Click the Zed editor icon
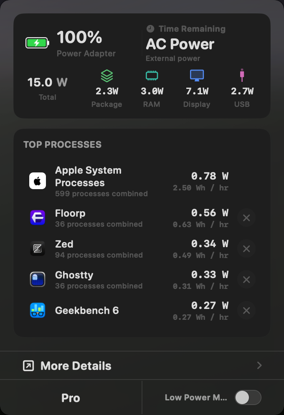The height and width of the screenshot is (415, 284). click(x=38, y=248)
